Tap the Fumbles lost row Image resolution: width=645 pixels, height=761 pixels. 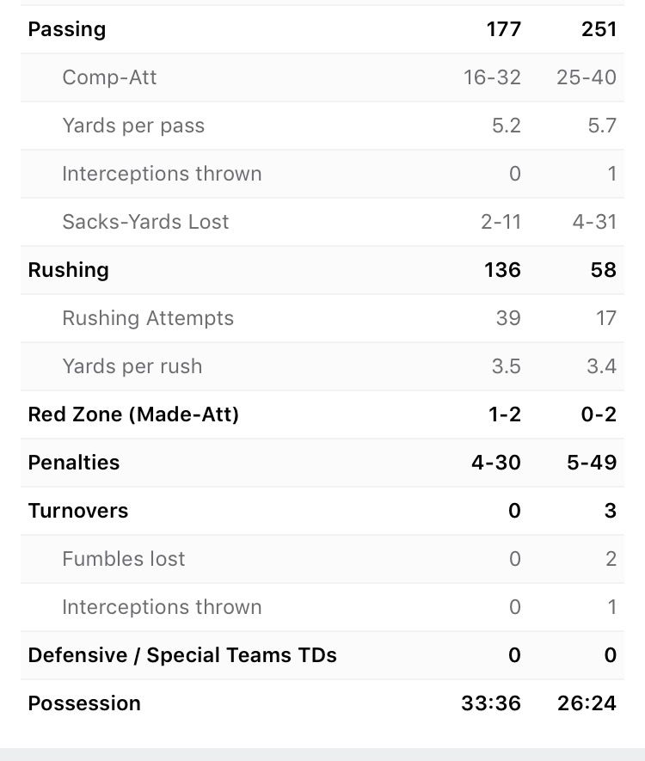(x=322, y=559)
